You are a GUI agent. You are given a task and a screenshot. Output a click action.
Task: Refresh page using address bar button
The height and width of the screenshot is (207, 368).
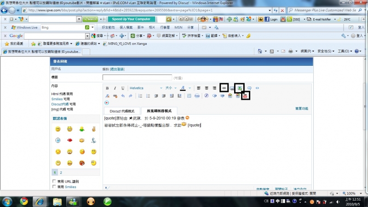click(x=276, y=10)
